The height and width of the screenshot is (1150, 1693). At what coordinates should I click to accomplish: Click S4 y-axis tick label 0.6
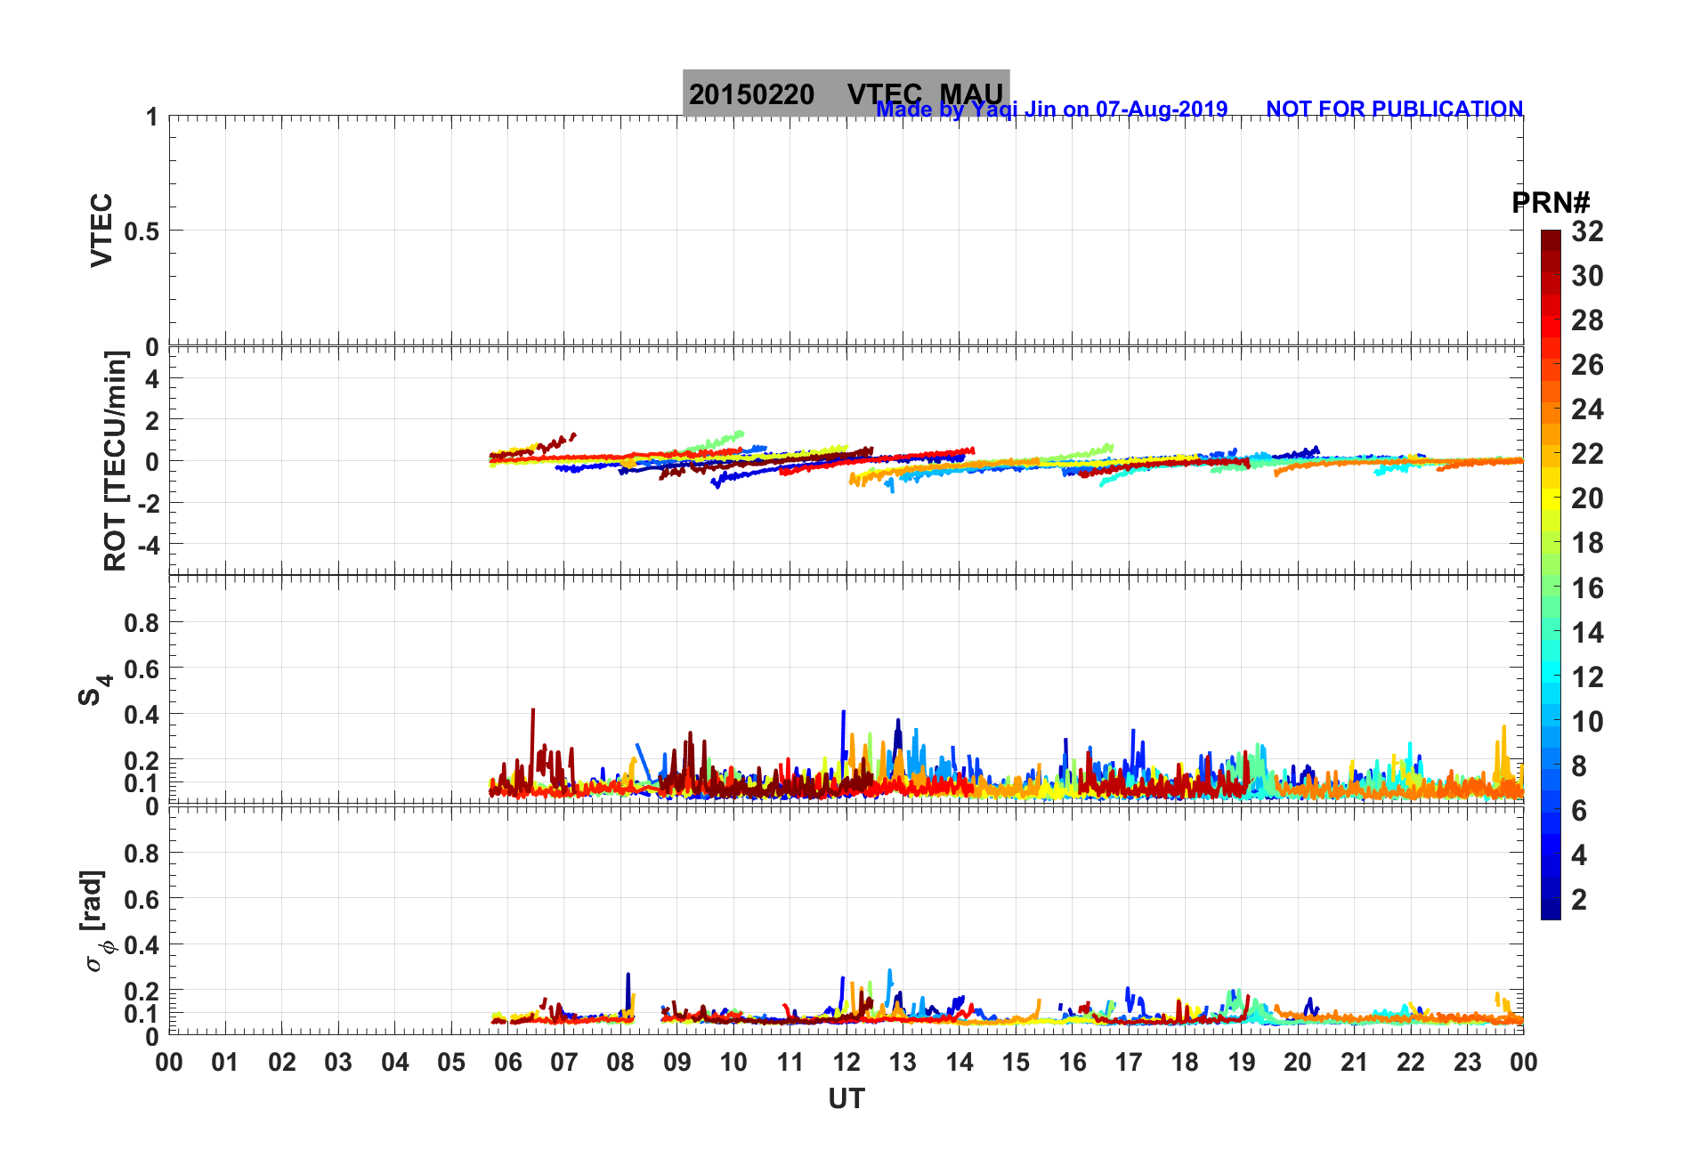[x=142, y=668]
